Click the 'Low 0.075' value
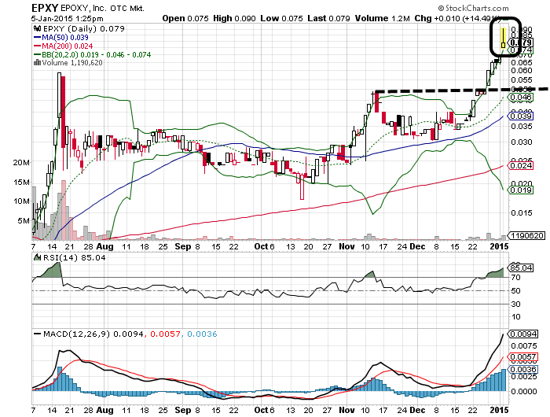The height and width of the screenshot is (417, 550). pyautogui.click(x=281, y=18)
